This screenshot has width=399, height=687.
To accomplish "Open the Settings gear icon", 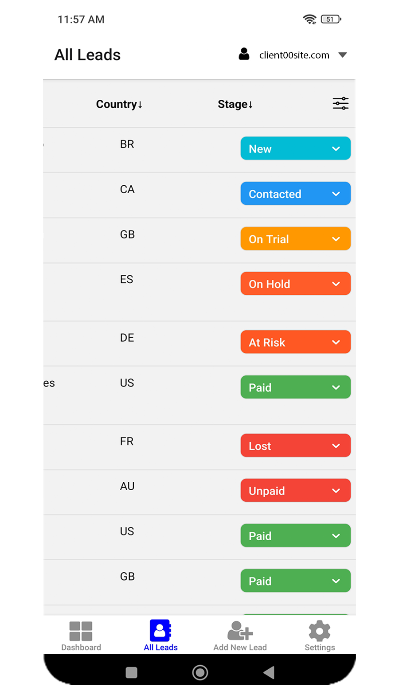I will (320, 631).
